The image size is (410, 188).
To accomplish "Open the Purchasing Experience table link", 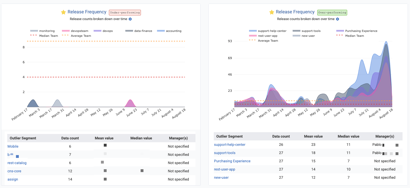I will point(232,161).
